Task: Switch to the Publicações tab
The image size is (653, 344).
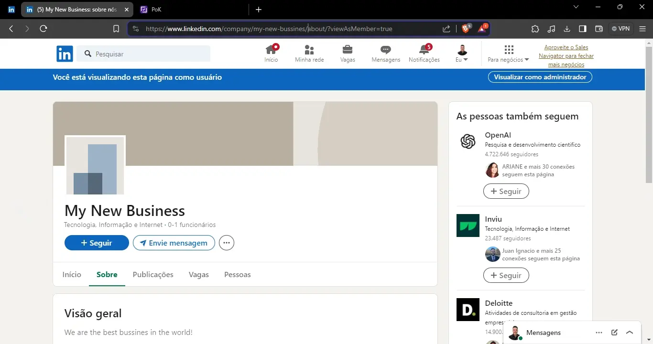Action: (x=153, y=275)
